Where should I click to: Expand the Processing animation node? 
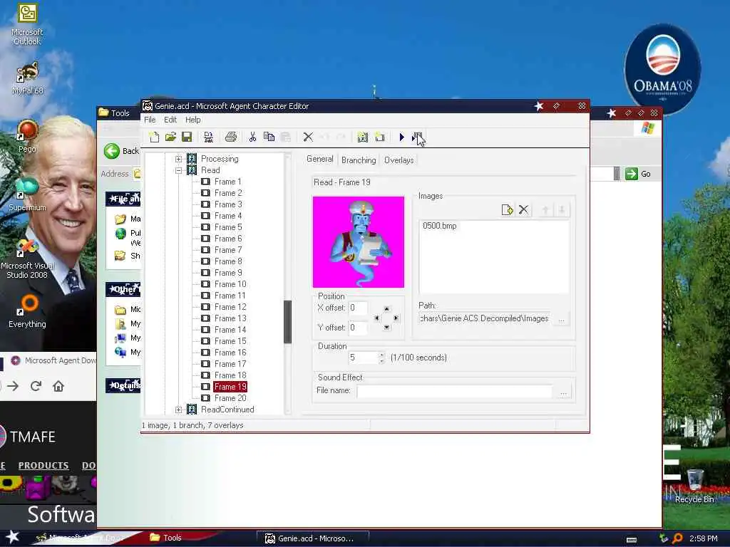(x=178, y=159)
